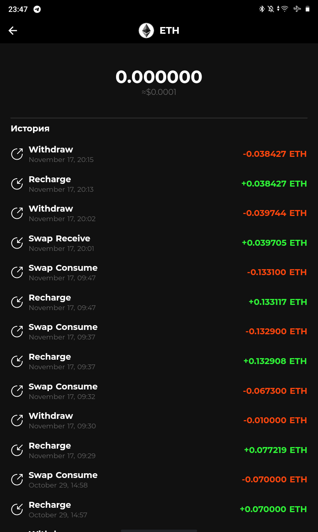
Task: Tap the Swap Receive transaction icon
Action: 17,243
